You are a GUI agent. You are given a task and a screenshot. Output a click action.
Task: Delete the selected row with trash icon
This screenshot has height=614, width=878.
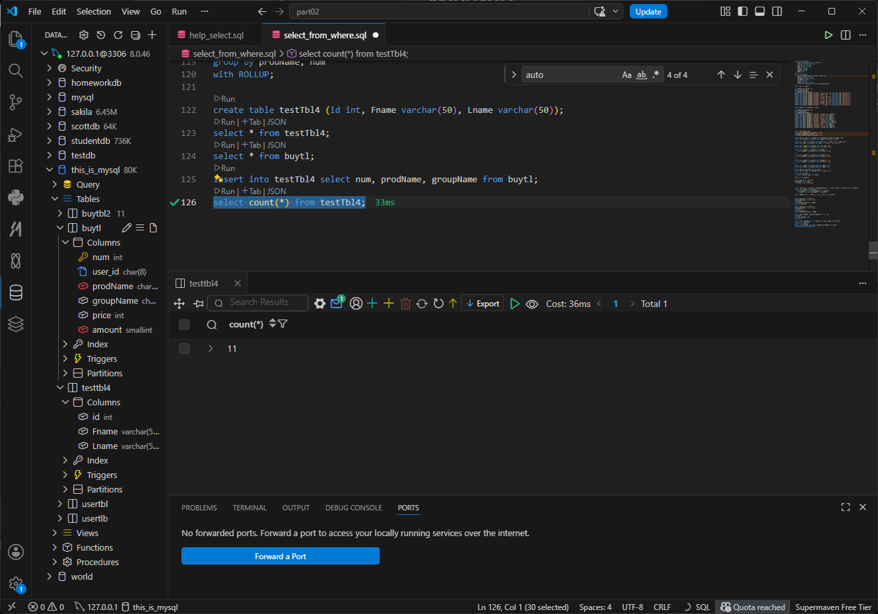pos(405,304)
